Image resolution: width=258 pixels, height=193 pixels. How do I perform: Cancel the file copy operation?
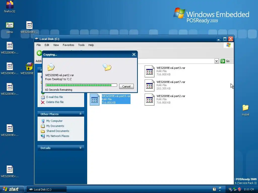coord(126,86)
